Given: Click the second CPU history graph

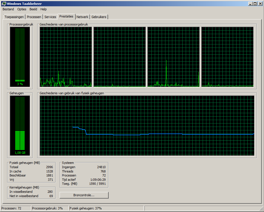Looking at the screenshot, I should [120, 57].
